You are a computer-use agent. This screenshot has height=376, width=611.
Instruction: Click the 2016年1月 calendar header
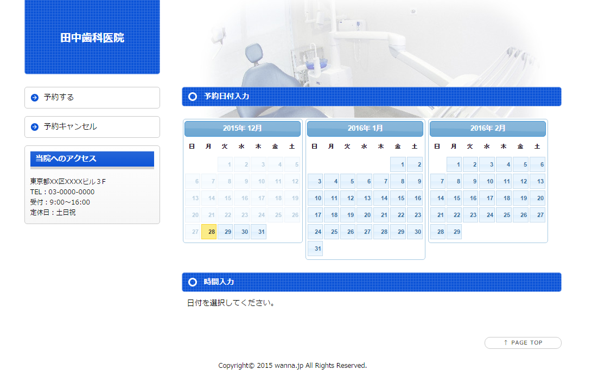tap(365, 129)
